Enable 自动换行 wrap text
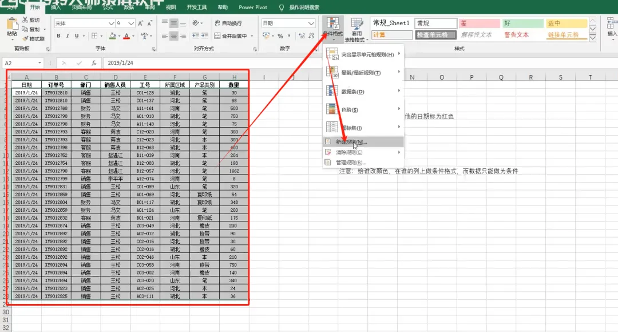Viewport: 618px width, 332px height. pos(228,23)
